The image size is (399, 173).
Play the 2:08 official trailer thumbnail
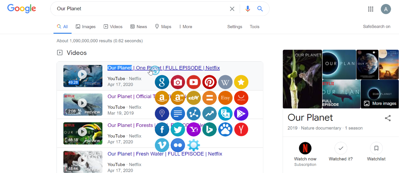pos(83,104)
